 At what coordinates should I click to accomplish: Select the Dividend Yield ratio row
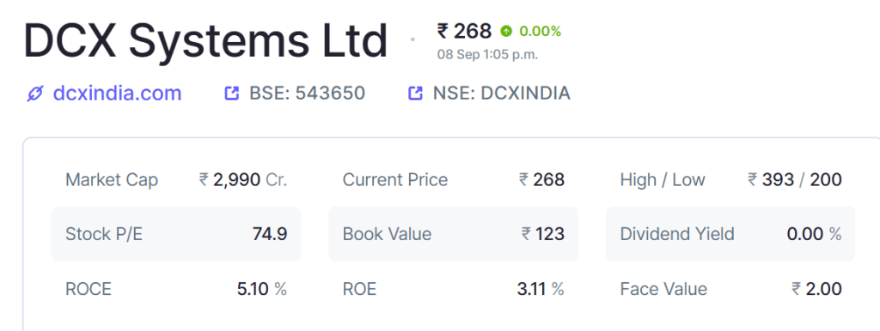coord(730,233)
